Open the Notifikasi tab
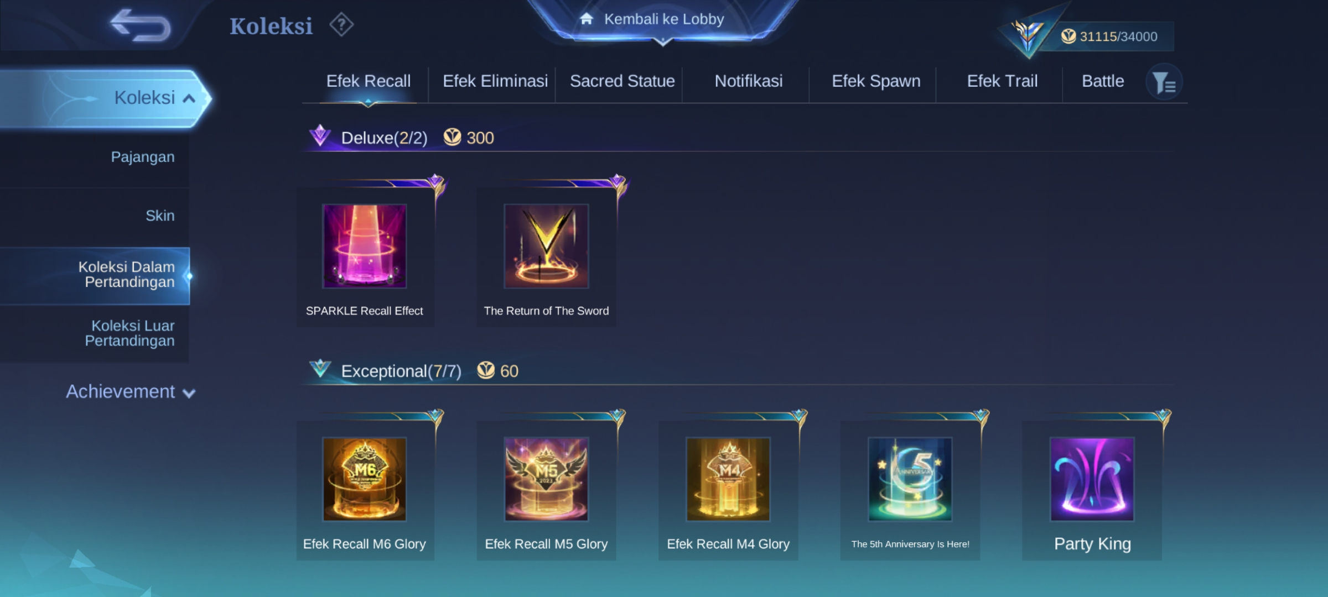This screenshot has height=597, width=1328. pos(749,81)
